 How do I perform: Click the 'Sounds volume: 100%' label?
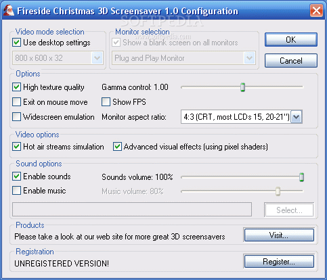137,177
